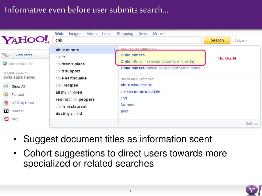Click the 176,000 results for text
The height and width of the screenshot is (196, 262).
[16, 73]
